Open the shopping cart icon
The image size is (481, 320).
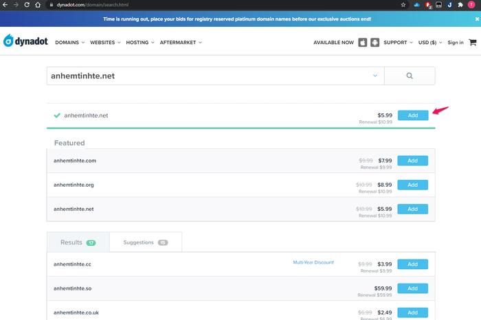tap(473, 43)
